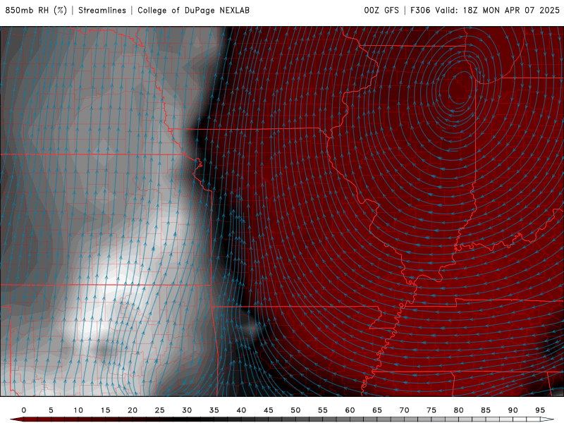Image resolution: width=564 pixels, height=423 pixels.
Task: Click the "00Z GFS" model run label
Action: pos(381,10)
